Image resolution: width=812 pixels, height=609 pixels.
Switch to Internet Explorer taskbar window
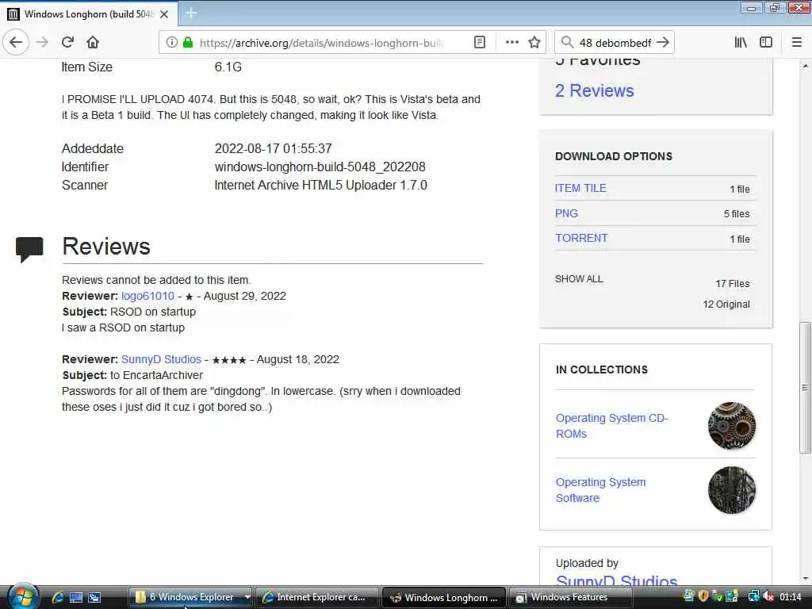(317, 597)
